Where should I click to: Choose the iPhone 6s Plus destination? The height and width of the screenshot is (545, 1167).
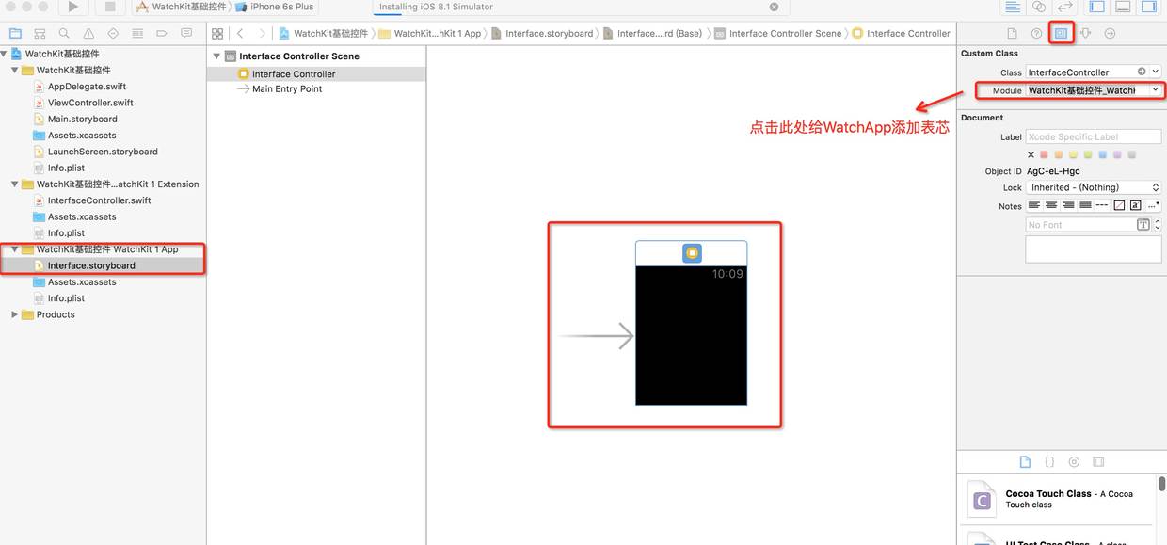(x=274, y=7)
